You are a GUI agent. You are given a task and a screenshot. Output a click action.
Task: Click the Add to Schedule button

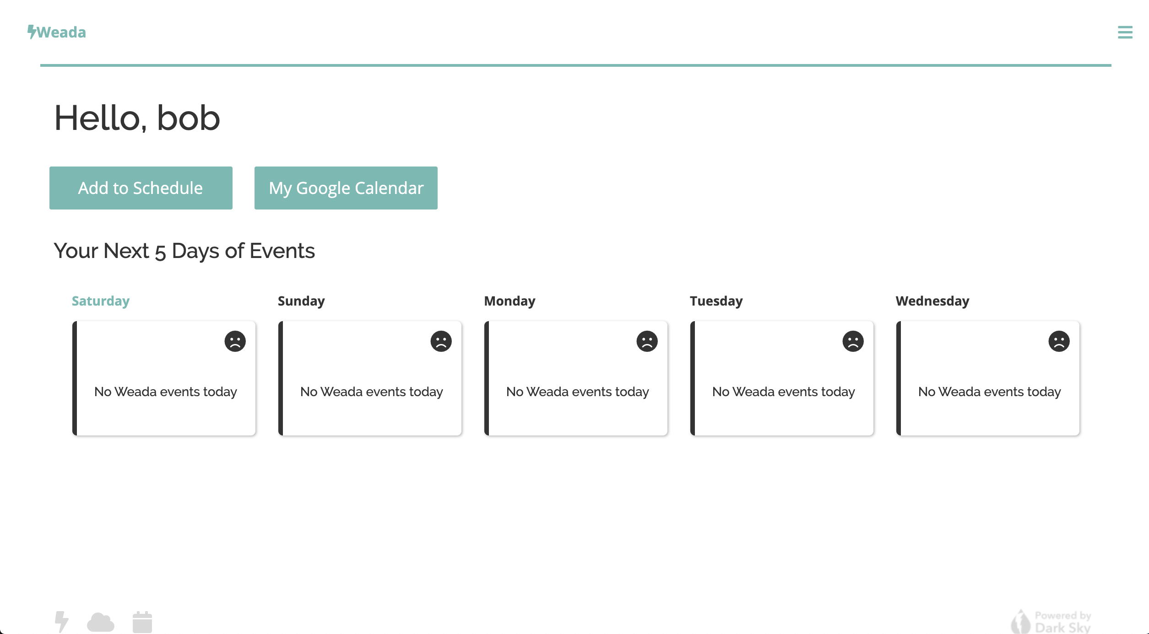point(141,188)
